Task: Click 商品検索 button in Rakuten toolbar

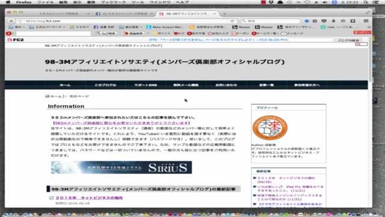Action: pyautogui.click(x=134, y=33)
